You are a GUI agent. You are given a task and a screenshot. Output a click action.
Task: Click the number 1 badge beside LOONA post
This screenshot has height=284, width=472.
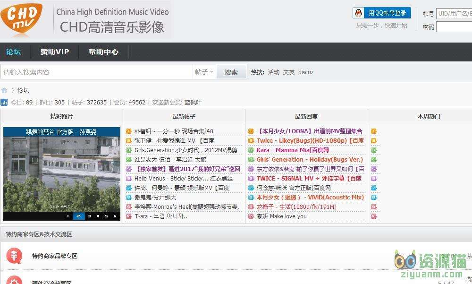pyautogui.click(x=251, y=131)
